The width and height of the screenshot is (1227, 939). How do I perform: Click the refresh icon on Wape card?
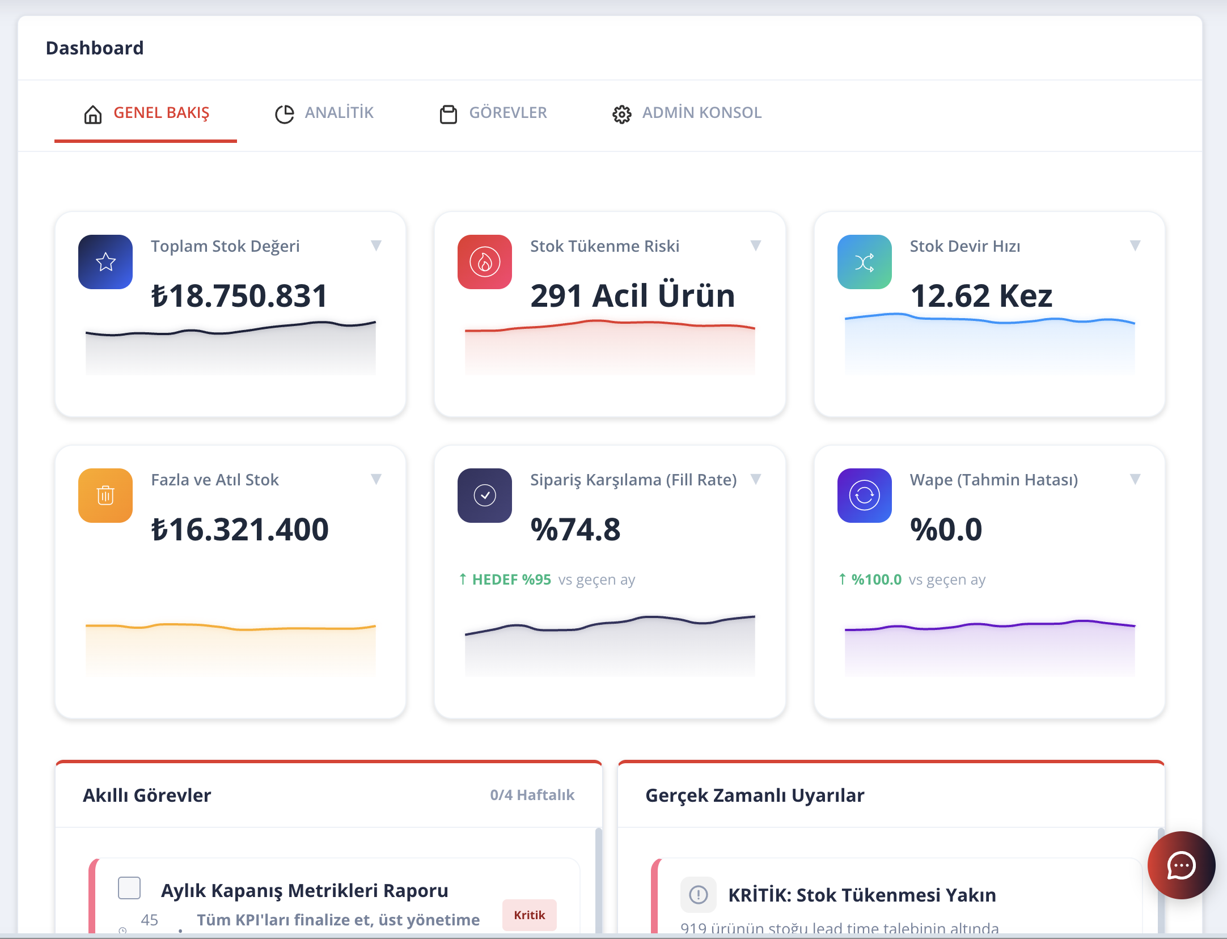[864, 496]
